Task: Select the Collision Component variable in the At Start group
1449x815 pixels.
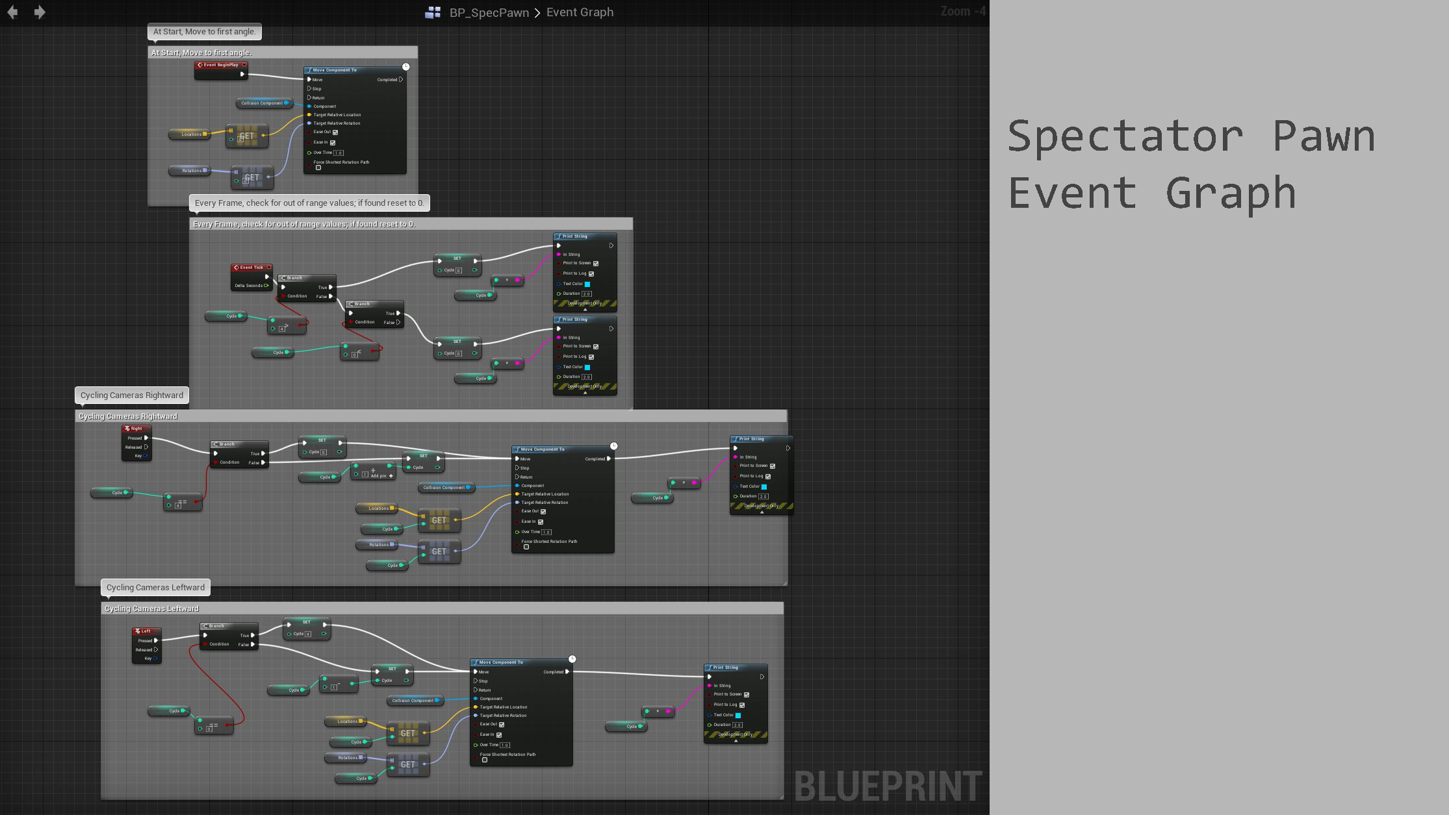Action: click(x=264, y=103)
